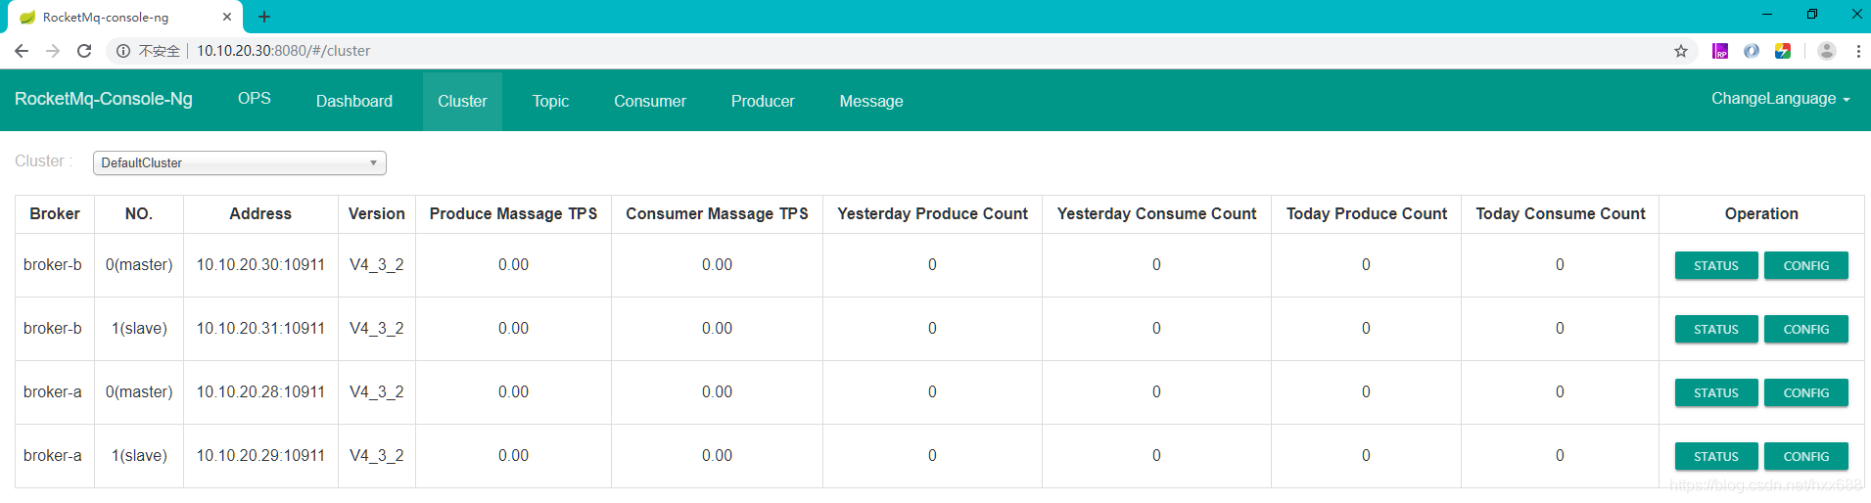Open the DefaultCluster selection dropdown
The image size is (1871, 503).
(240, 162)
